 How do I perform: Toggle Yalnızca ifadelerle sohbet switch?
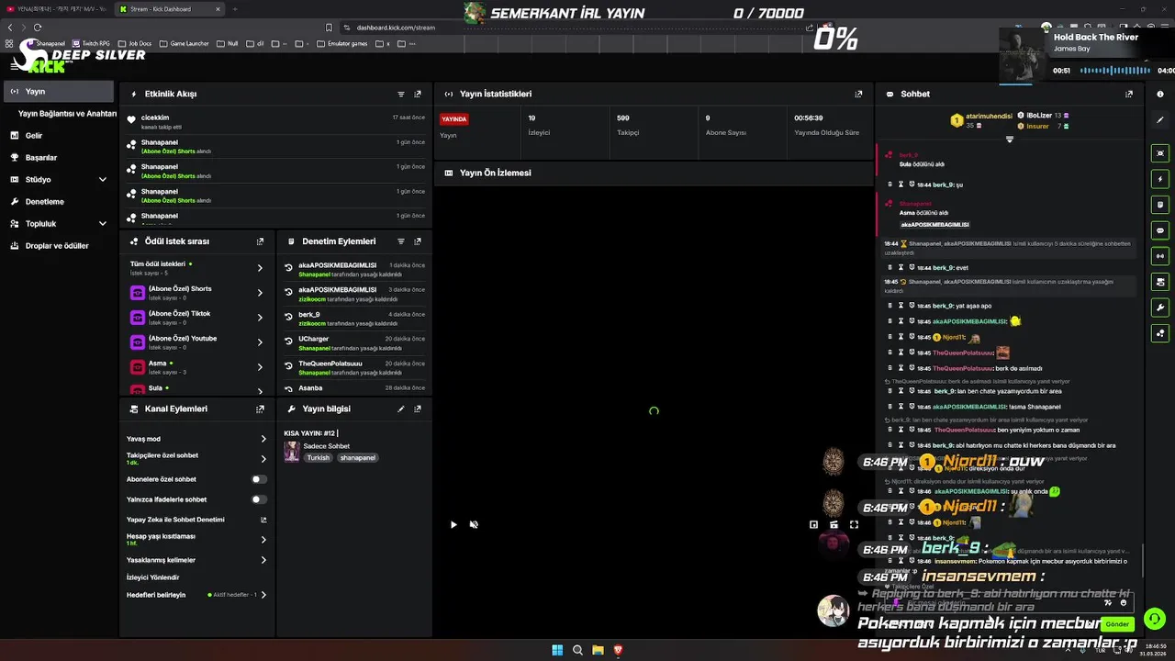[x=260, y=499]
